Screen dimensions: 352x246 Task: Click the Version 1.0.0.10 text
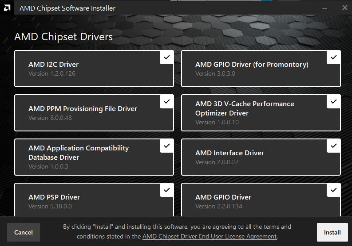tap(217, 123)
